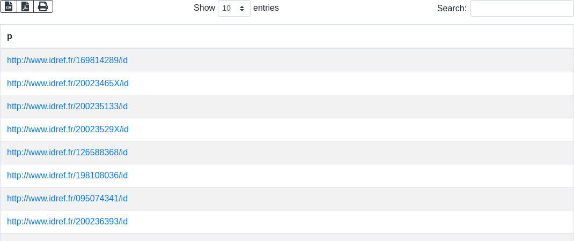
Task: Open link idref.fr/126588368/id
Action: tap(67, 153)
